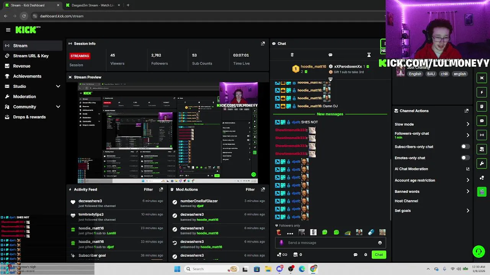The height and width of the screenshot is (275, 490).
Task: Click the camera capture icon in the right sidebar
Action: (482, 78)
